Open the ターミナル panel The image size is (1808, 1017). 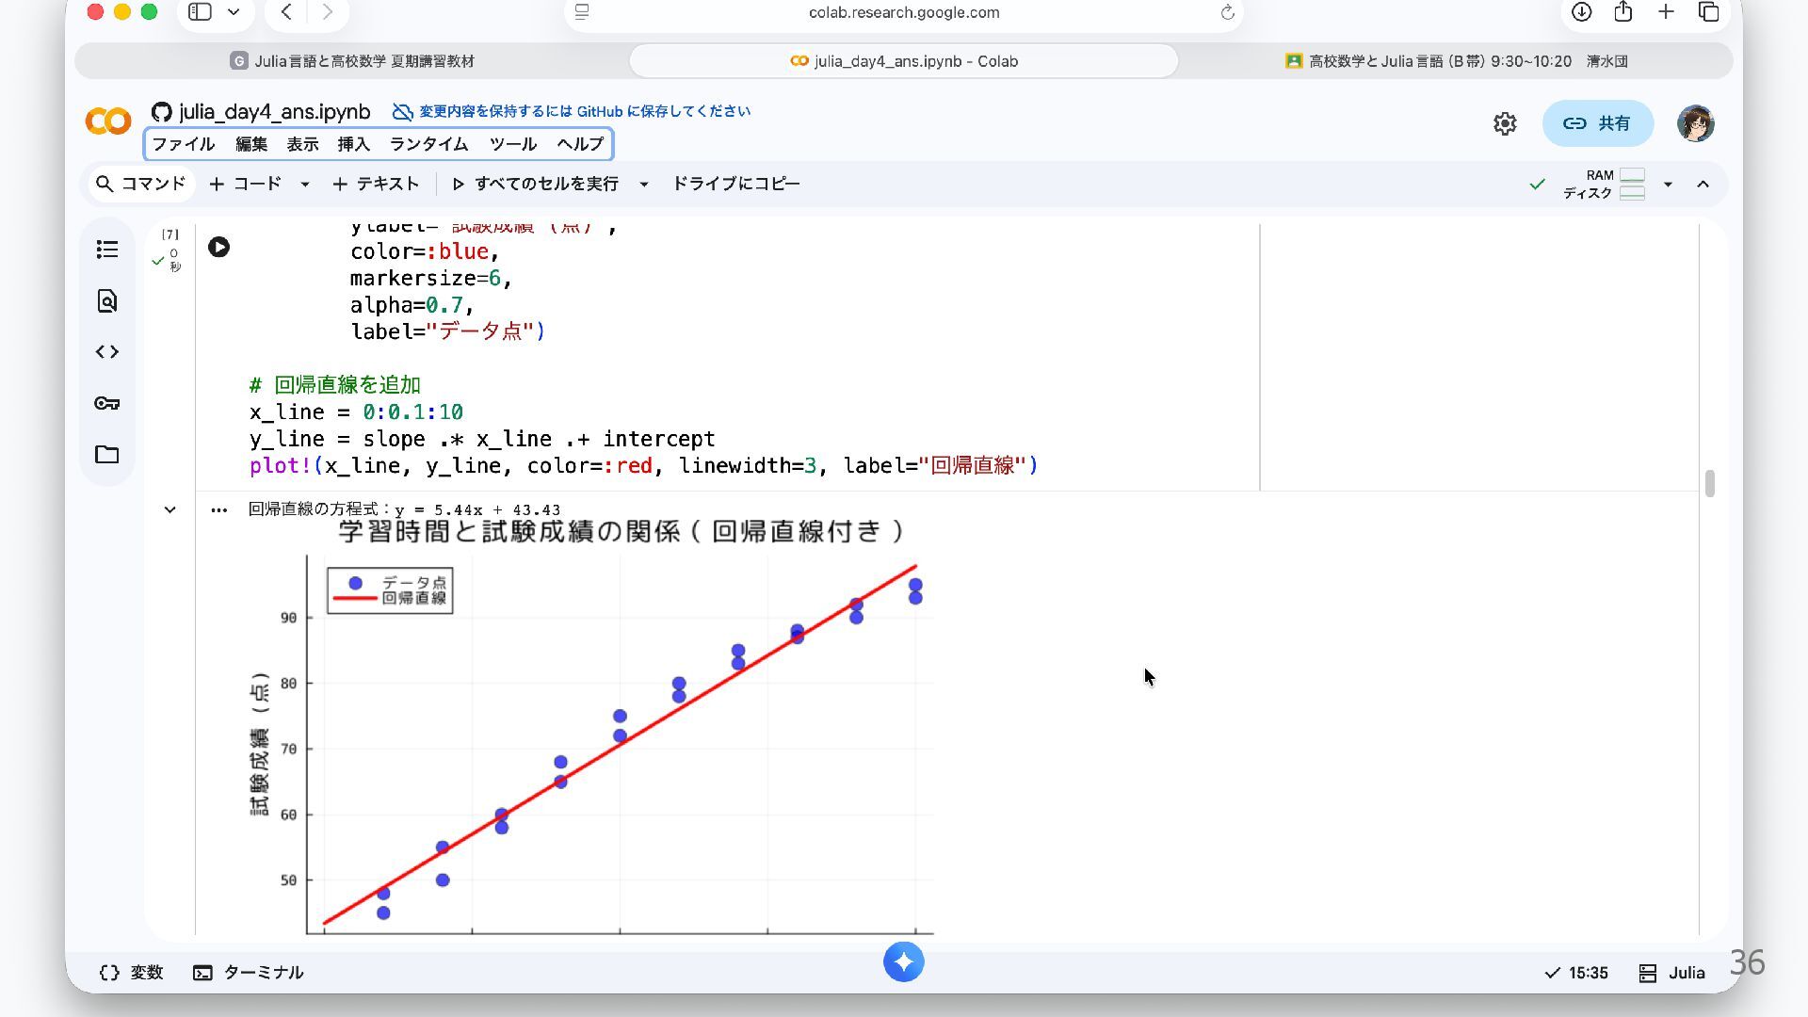click(x=249, y=973)
